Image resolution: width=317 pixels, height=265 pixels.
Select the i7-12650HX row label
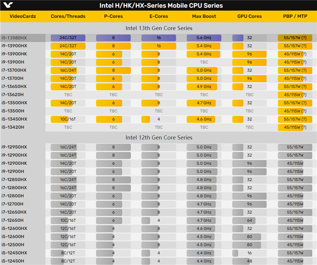14,212
